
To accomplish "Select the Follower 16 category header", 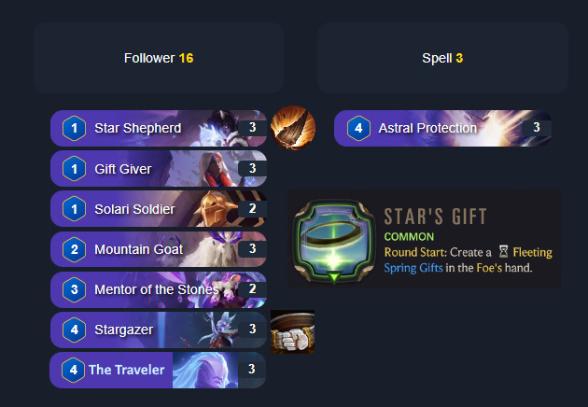I will tap(159, 58).
